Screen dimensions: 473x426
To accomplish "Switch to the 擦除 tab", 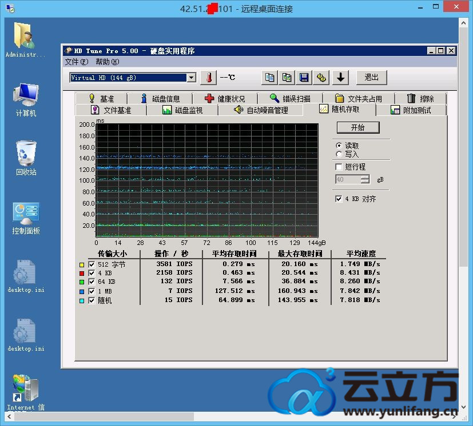I will pos(420,99).
